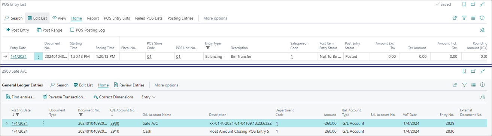The image size is (492, 136).
Task: Click the Reverse Transaction... action
Action: click(x=64, y=97)
